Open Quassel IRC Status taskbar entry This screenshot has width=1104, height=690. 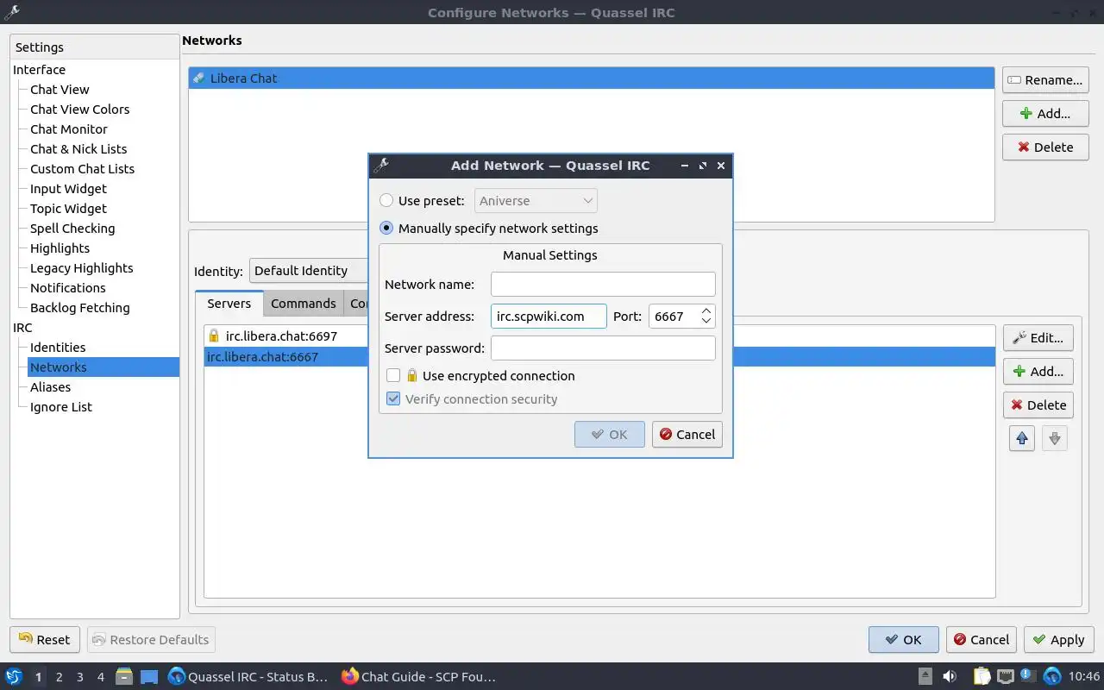pos(248,677)
